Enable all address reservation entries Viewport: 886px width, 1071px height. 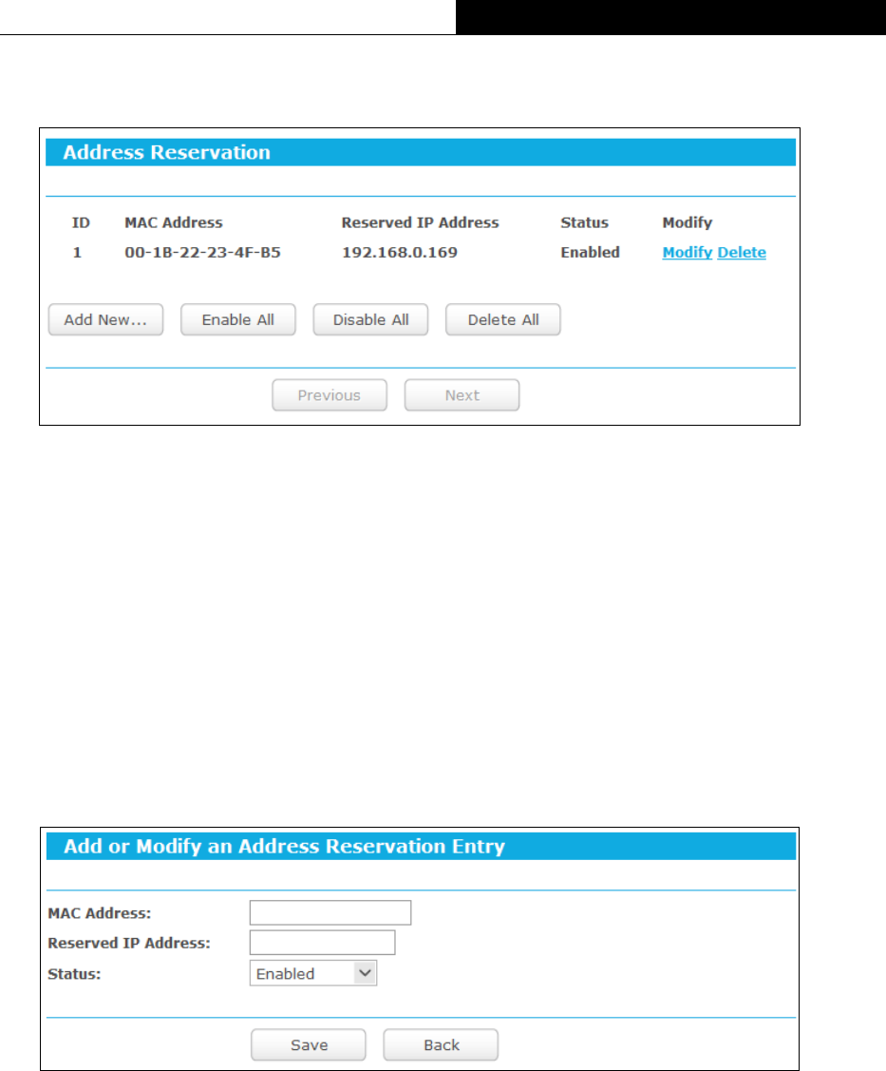[x=238, y=319]
